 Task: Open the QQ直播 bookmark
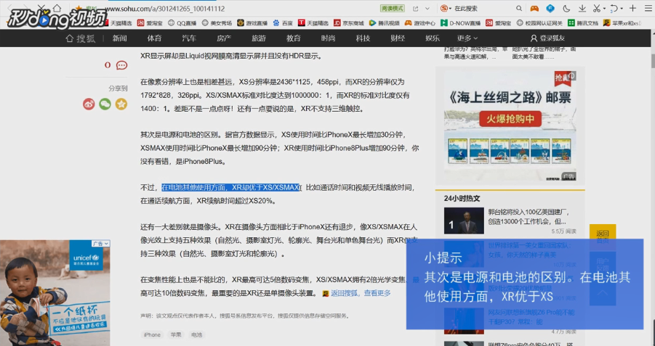click(x=182, y=23)
